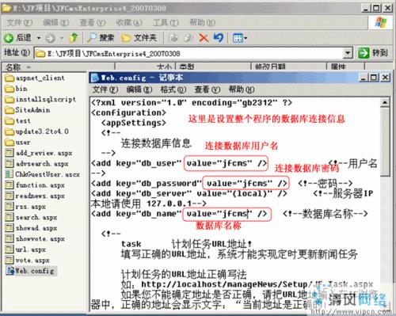The height and width of the screenshot is (316, 396).
Task: Open Notepad 查看(V) menu
Action: 208,89
